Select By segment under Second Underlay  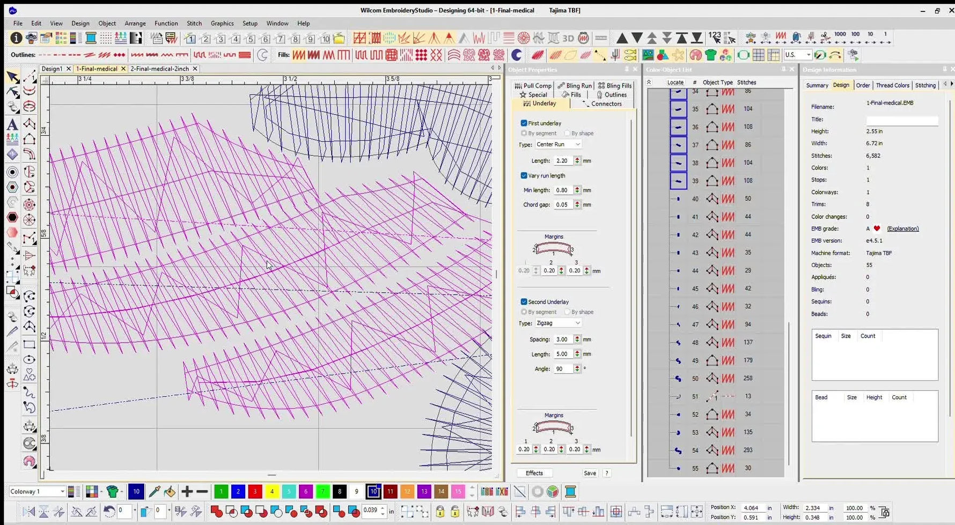click(539, 312)
